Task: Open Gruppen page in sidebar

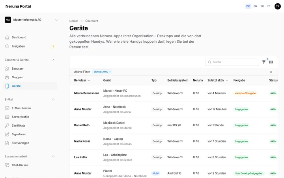Action: (x=18, y=78)
